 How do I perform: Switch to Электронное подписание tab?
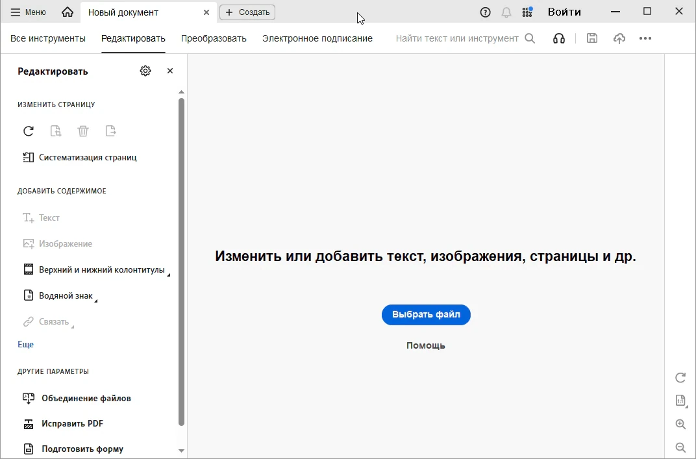pos(317,38)
